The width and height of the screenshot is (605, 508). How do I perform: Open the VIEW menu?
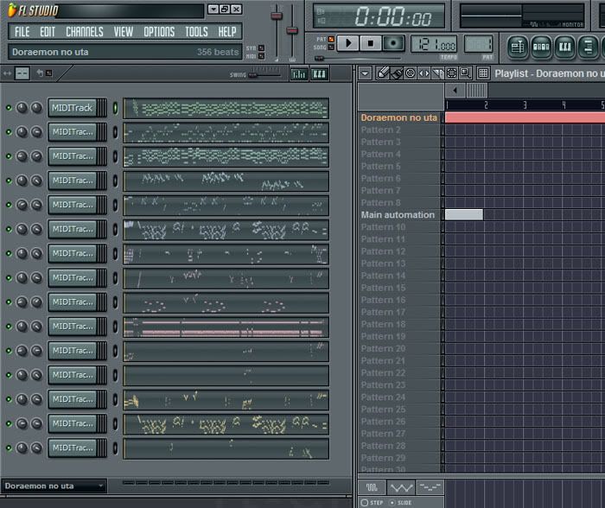(x=123, y=32)
